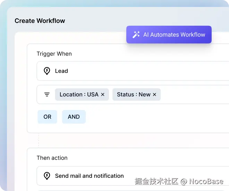Click the AI Automates Workflow button
The height and width of the screenshot is (191, 229).
[x=169, y=35]
